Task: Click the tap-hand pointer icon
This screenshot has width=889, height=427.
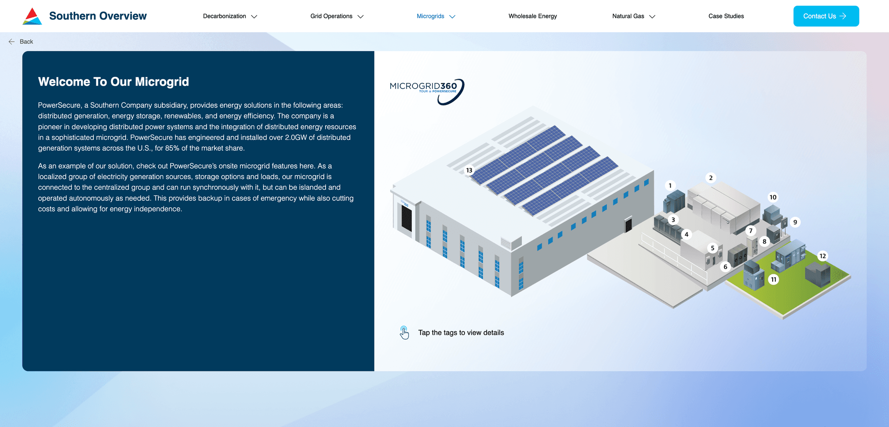Action: [x=404, y=333]
